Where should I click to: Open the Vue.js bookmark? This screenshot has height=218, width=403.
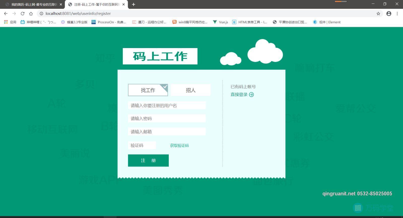220,22
